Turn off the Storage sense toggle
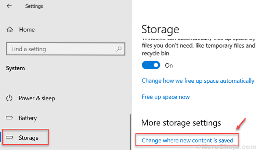This screenshot has height=150, width=256. pyautogui.click(x=151, y=65)
